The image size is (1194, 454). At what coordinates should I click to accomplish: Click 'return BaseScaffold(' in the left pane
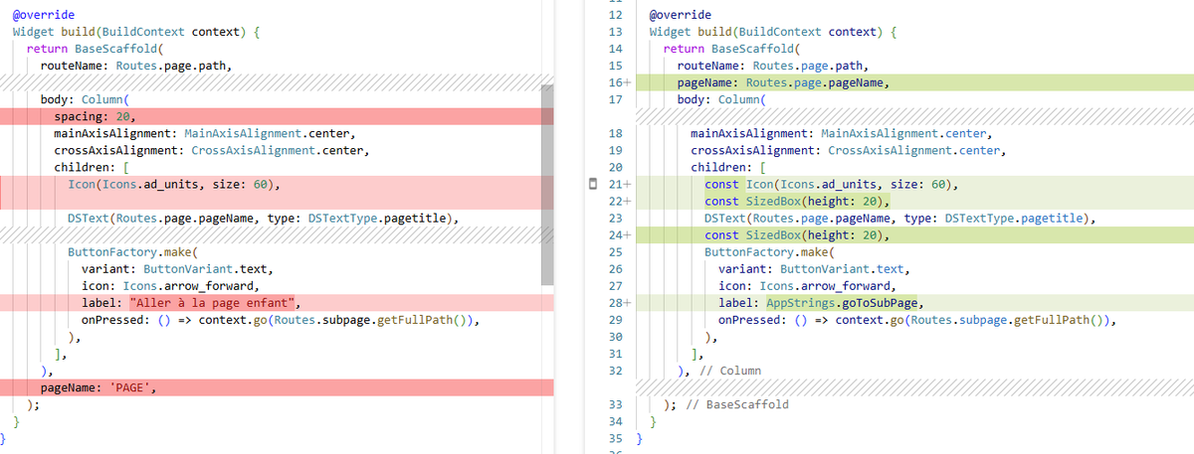coord(94,49)
